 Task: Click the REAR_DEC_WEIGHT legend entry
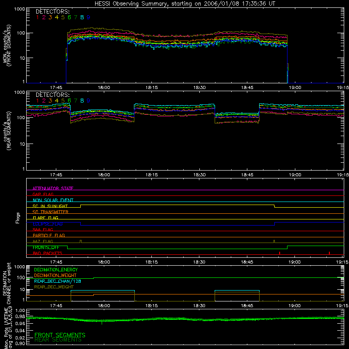[54, 287]
